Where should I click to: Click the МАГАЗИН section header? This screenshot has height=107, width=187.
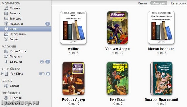tap(9, 46)
